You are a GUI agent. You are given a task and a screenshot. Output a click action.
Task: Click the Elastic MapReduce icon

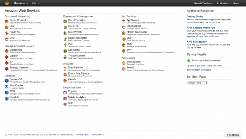[x=65, y=75]
